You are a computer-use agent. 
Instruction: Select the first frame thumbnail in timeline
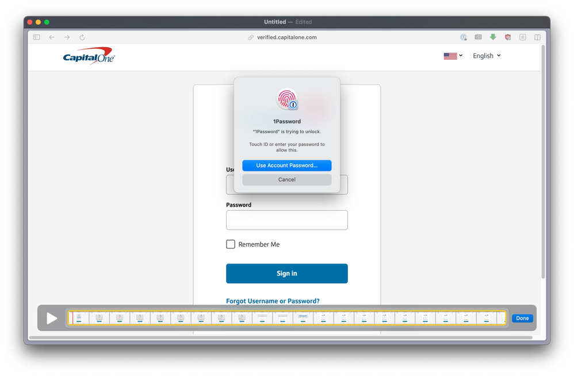(79, 318)
